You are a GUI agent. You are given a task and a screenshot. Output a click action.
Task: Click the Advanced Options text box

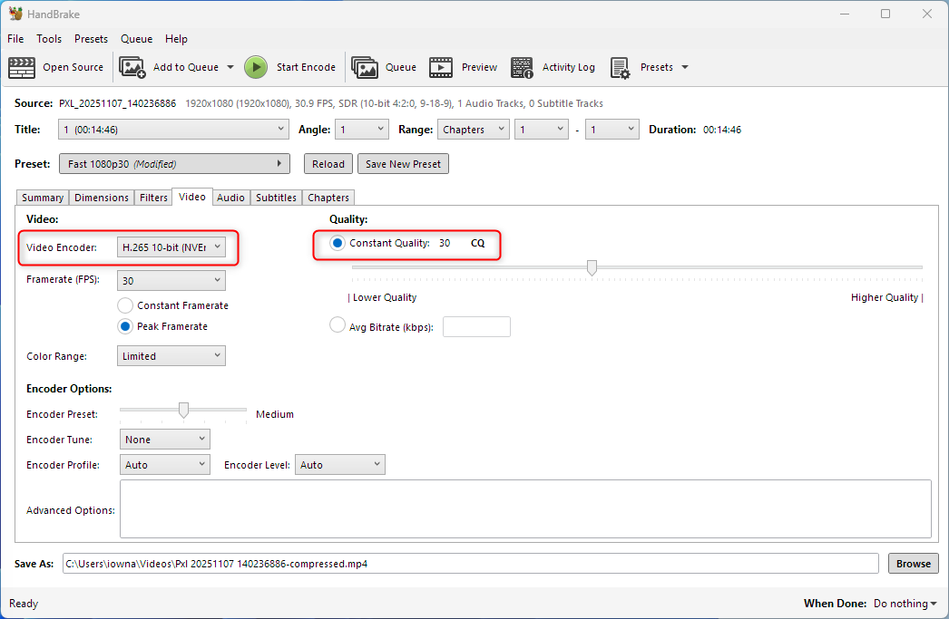[x=525, y=509]
